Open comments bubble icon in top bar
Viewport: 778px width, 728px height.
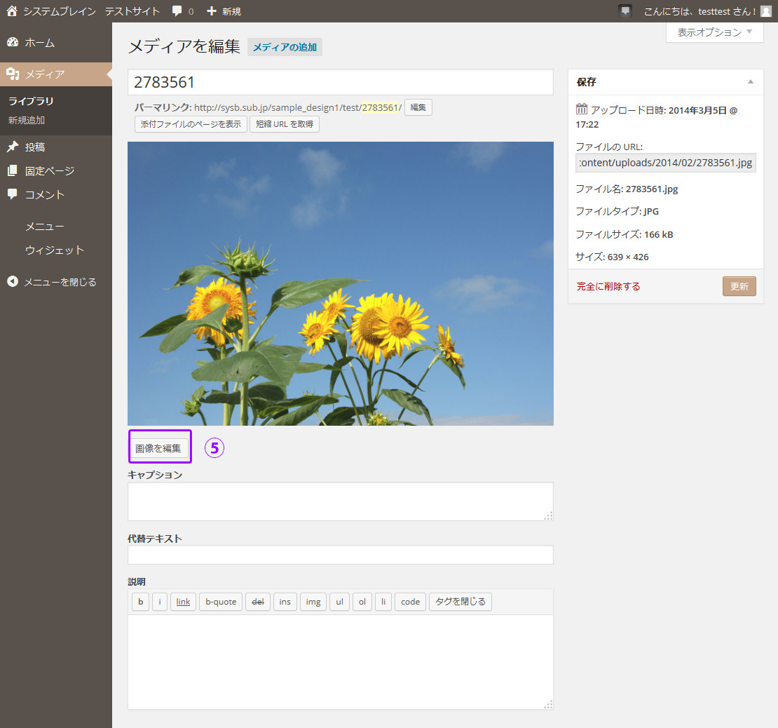click(x=177, y=11)
